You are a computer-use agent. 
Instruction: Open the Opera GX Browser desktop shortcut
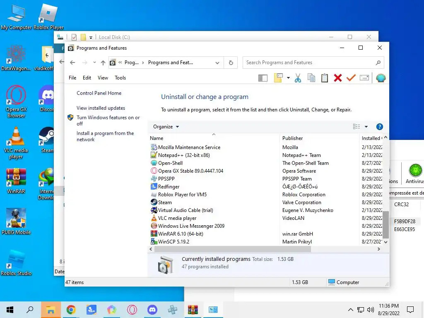[16, 102]
